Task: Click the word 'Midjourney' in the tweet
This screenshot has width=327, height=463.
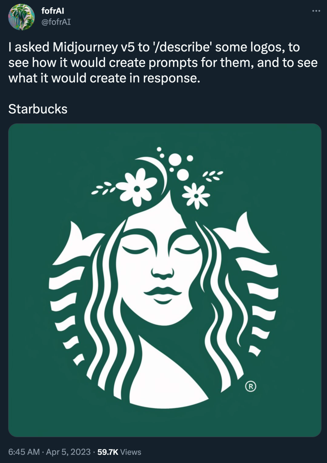Action: [85, 47]
